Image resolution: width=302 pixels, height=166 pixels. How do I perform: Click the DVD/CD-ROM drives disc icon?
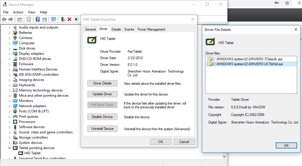(15, 59)
